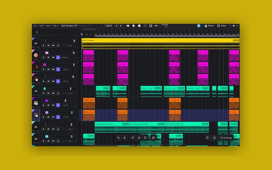Click the pink-faced singer avatar on the second track
The image size is (272, 170).
36,55
